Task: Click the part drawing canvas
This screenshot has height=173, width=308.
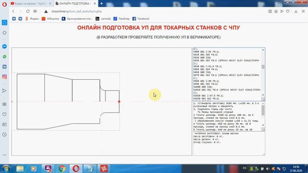Action: [102, 101]
